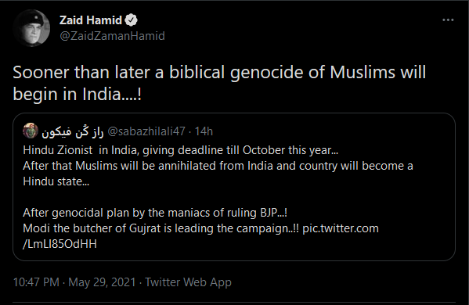Click the verified badge beside Zaid Hamid
469x305 pixels.
tap(131, 20)
